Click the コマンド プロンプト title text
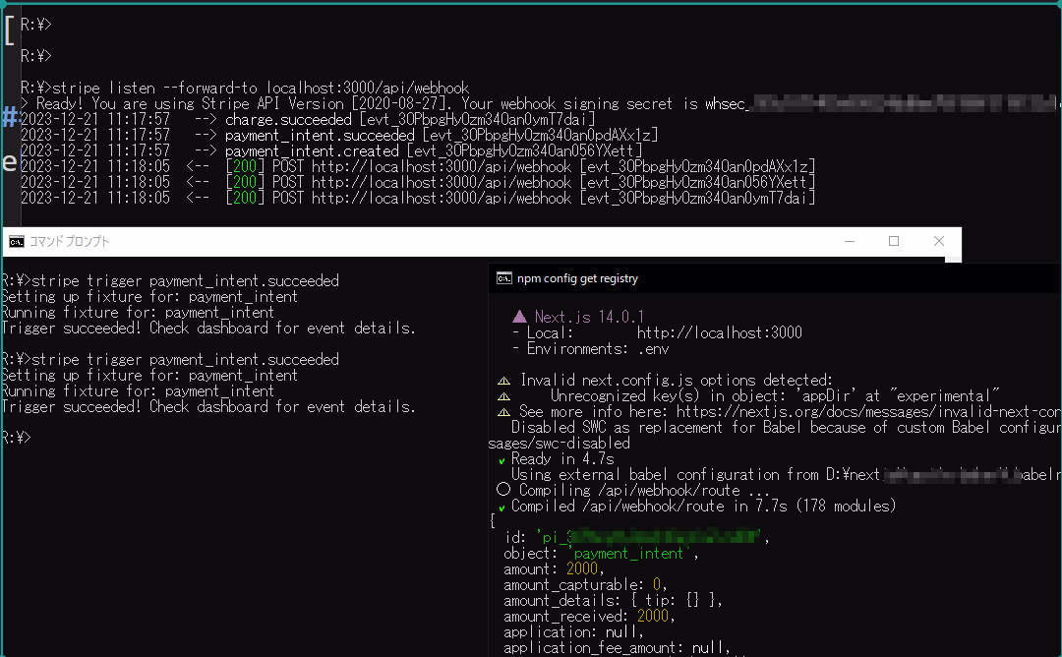Image resolution: width=1062 pixels, height=657 pixels. pyautogui.click(x=69, y=242)
